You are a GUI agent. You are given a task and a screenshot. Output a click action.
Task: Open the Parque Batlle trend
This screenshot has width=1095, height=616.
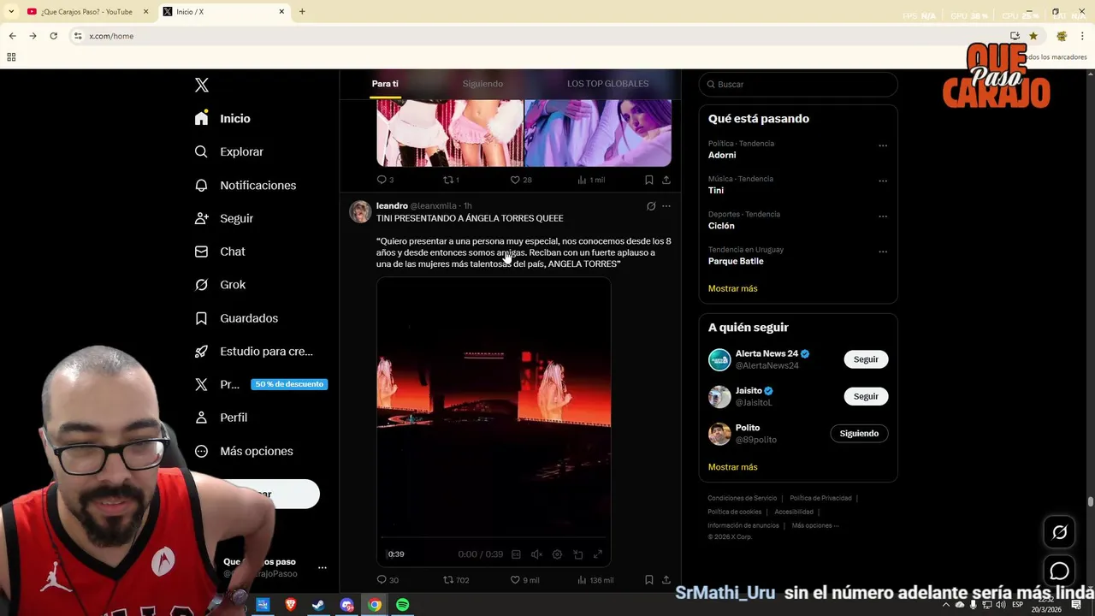click(736, 261)
